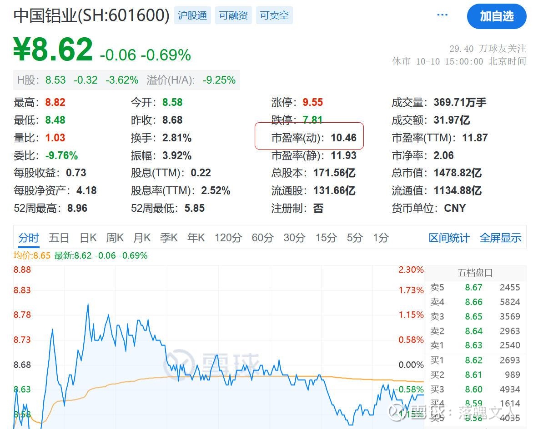Image resolution: width=533 pixels, height=429 pixels.
Task: Open the 15分 chart tab
Action: coord(326,238)
